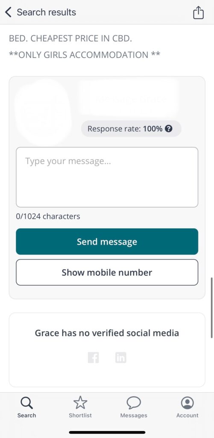Tap the Messages speech bubble icon
Screen dimensions: 214x438
coord(134,403)
